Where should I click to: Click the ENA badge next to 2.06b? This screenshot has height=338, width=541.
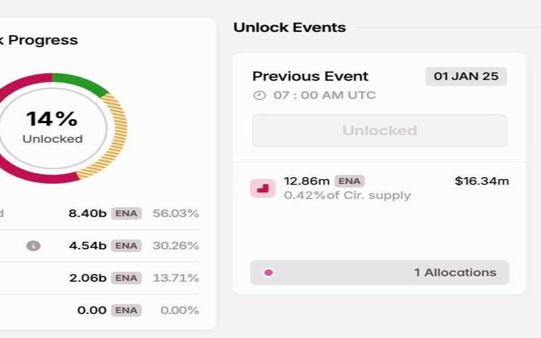[126, 278]
